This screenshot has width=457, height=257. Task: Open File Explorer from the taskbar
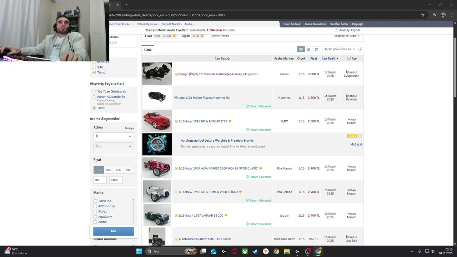[x=287, y=251]
